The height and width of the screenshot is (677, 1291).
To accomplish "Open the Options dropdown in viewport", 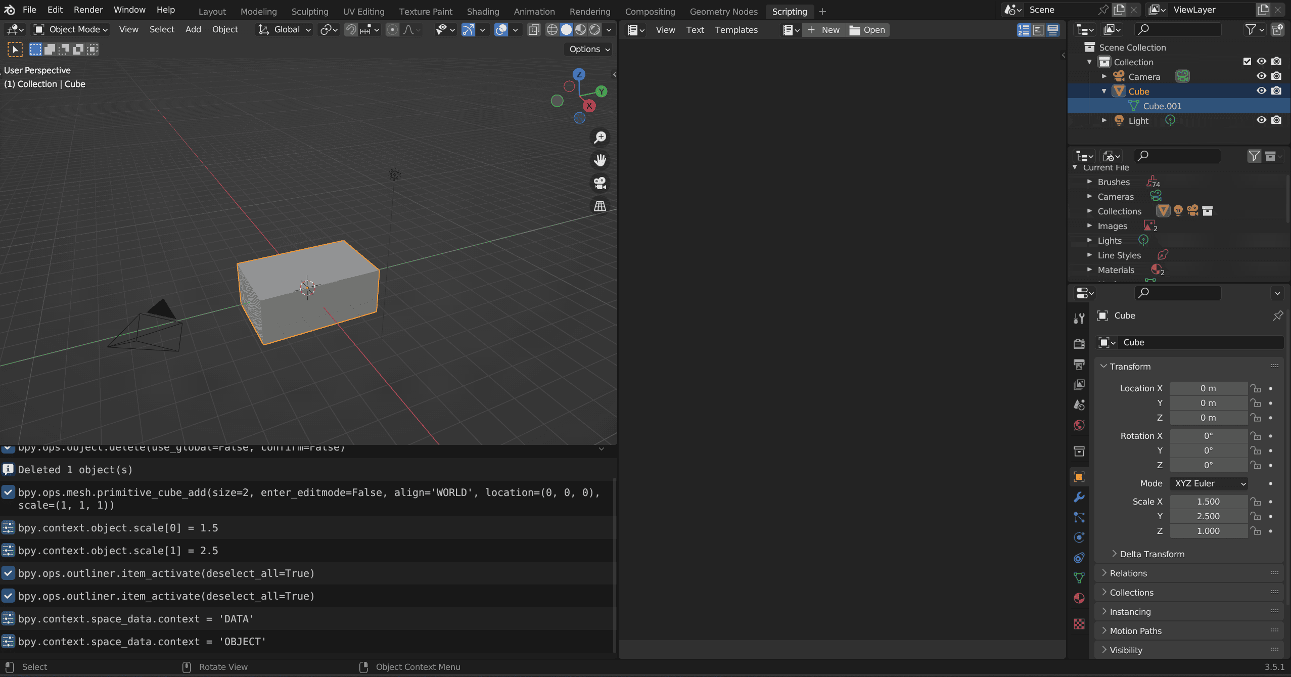I will tap(589, 49).
